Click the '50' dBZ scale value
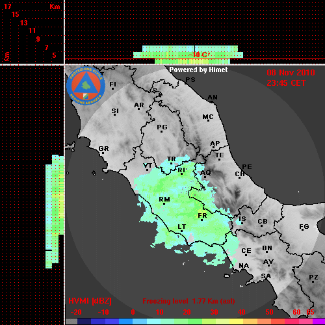This screenshot has width=325, height=325. [x=269, y=312]
